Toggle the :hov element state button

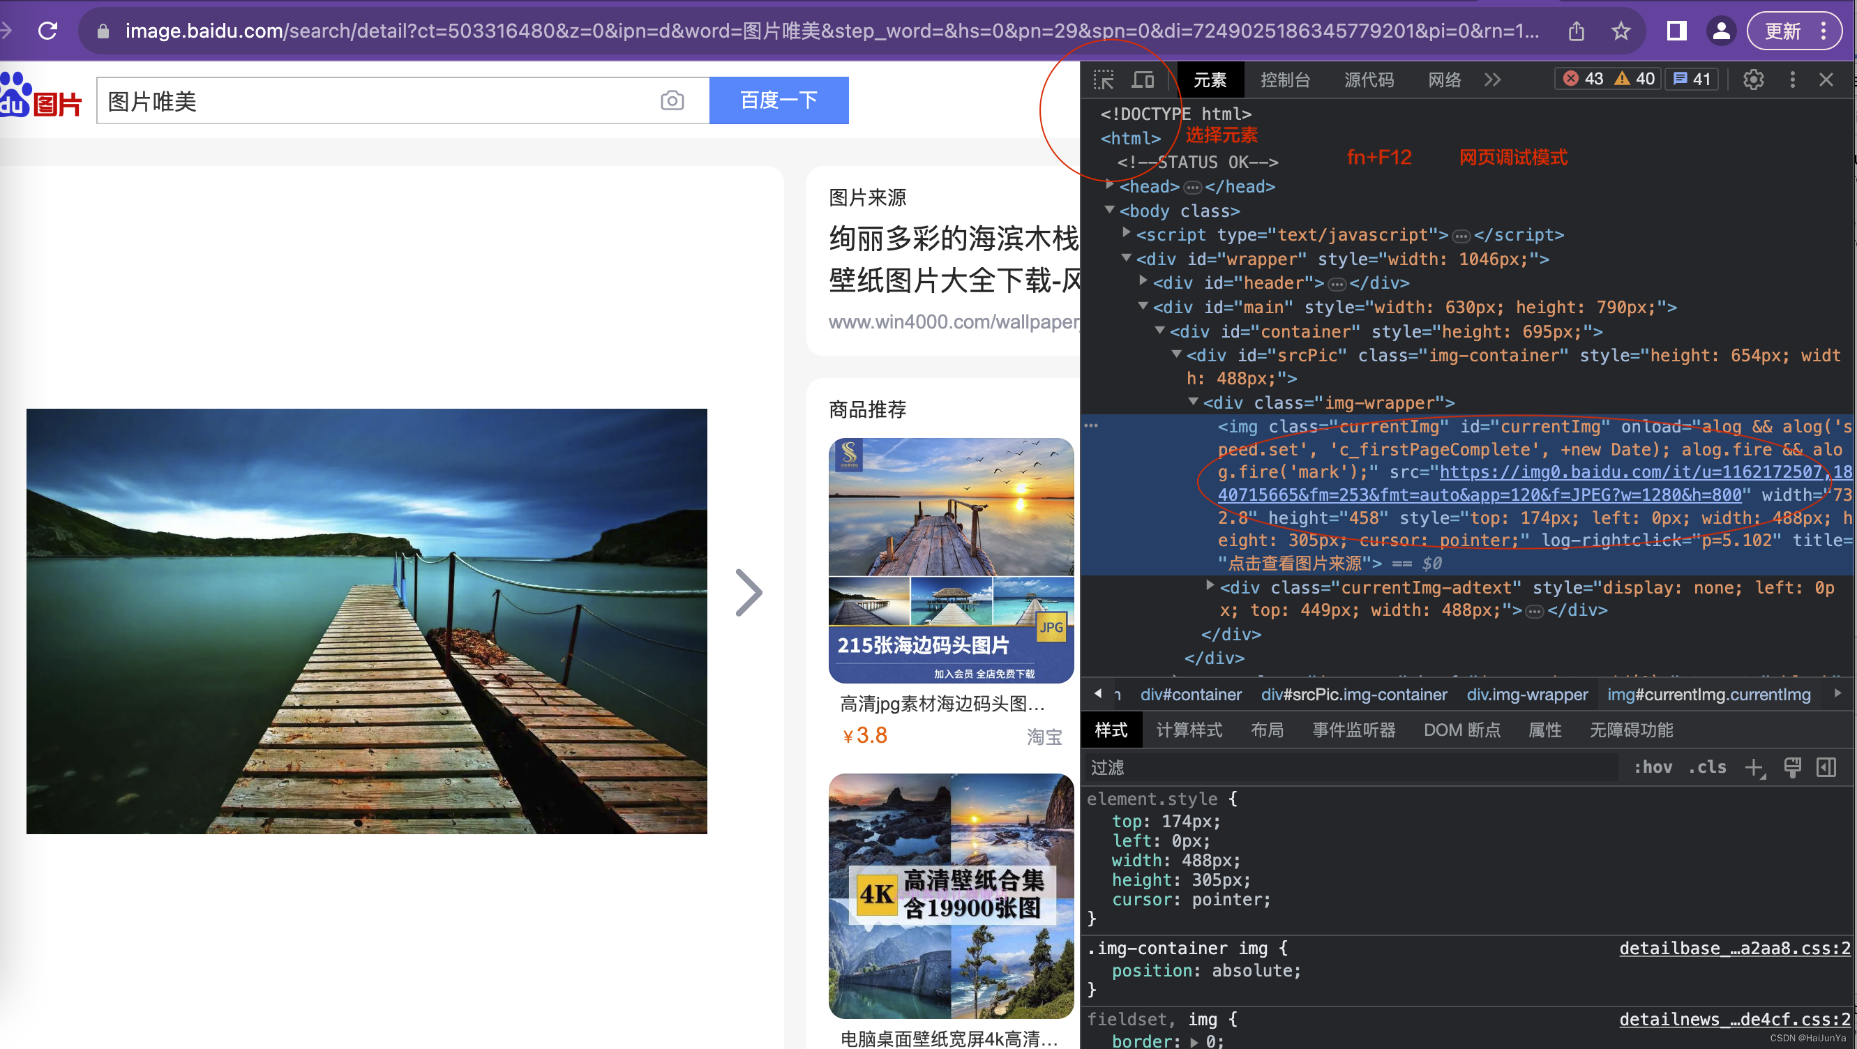(x=1653, y=767)
